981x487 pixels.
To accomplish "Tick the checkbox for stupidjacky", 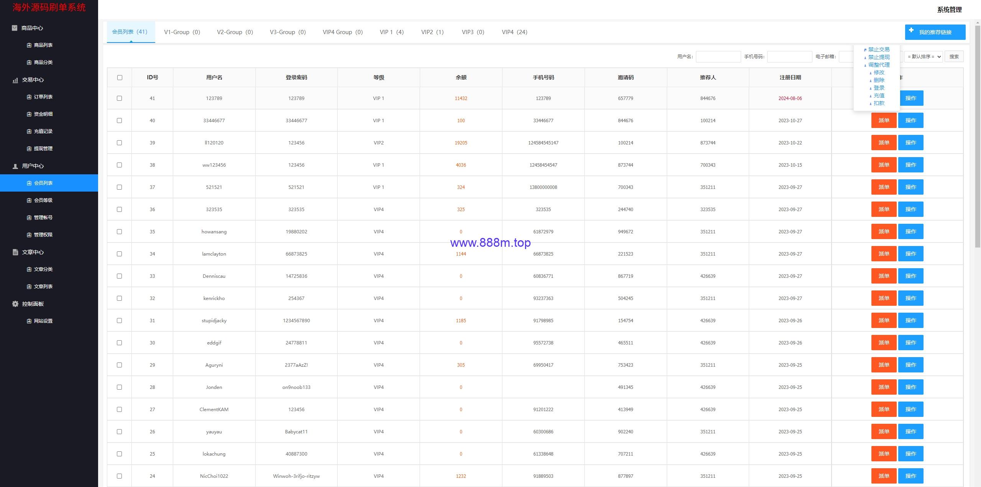I will click(120, 321).
